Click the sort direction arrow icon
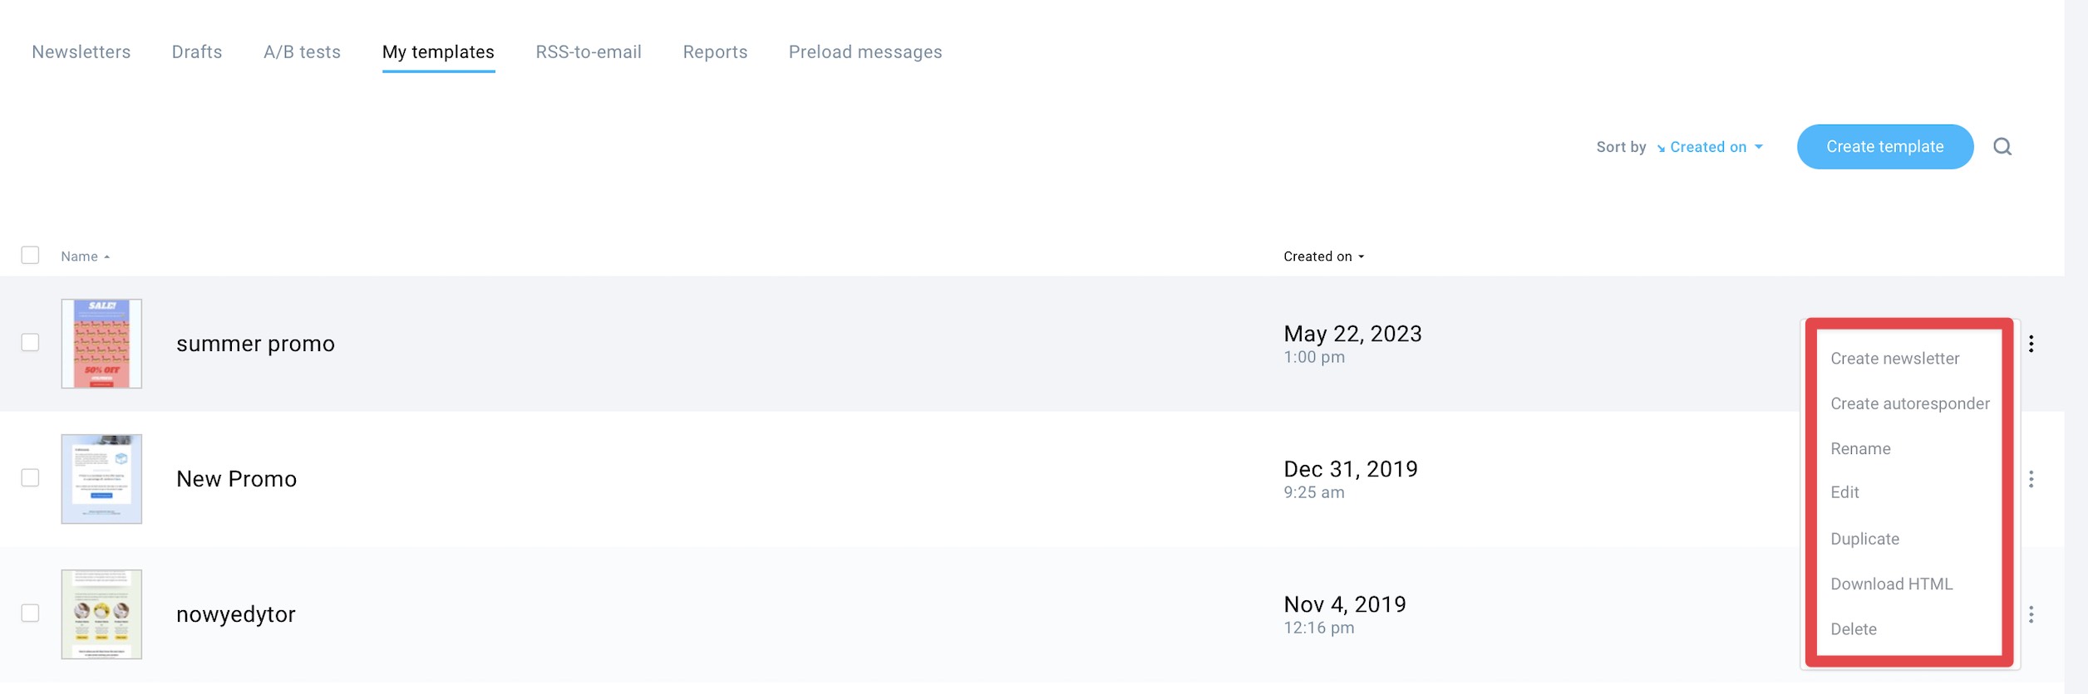The width and height of the screenshot is (2088, 694). point(1661,149)
